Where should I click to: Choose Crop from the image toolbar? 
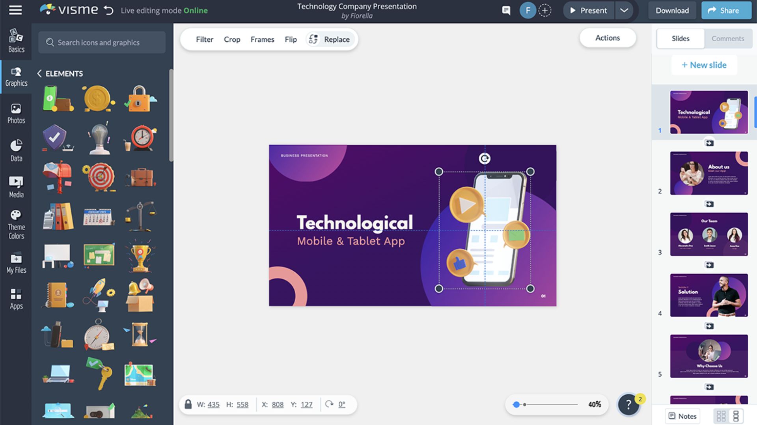pyautogui.click(x=232, y=39)
